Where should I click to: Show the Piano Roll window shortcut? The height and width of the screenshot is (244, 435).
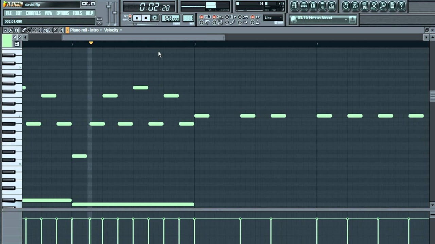pyautogui.click(x=313, y=5)
